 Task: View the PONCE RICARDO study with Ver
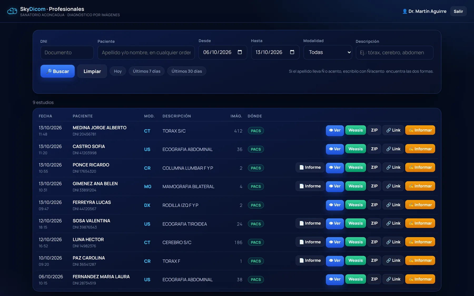pyautogui.click(x=335, y=168)
